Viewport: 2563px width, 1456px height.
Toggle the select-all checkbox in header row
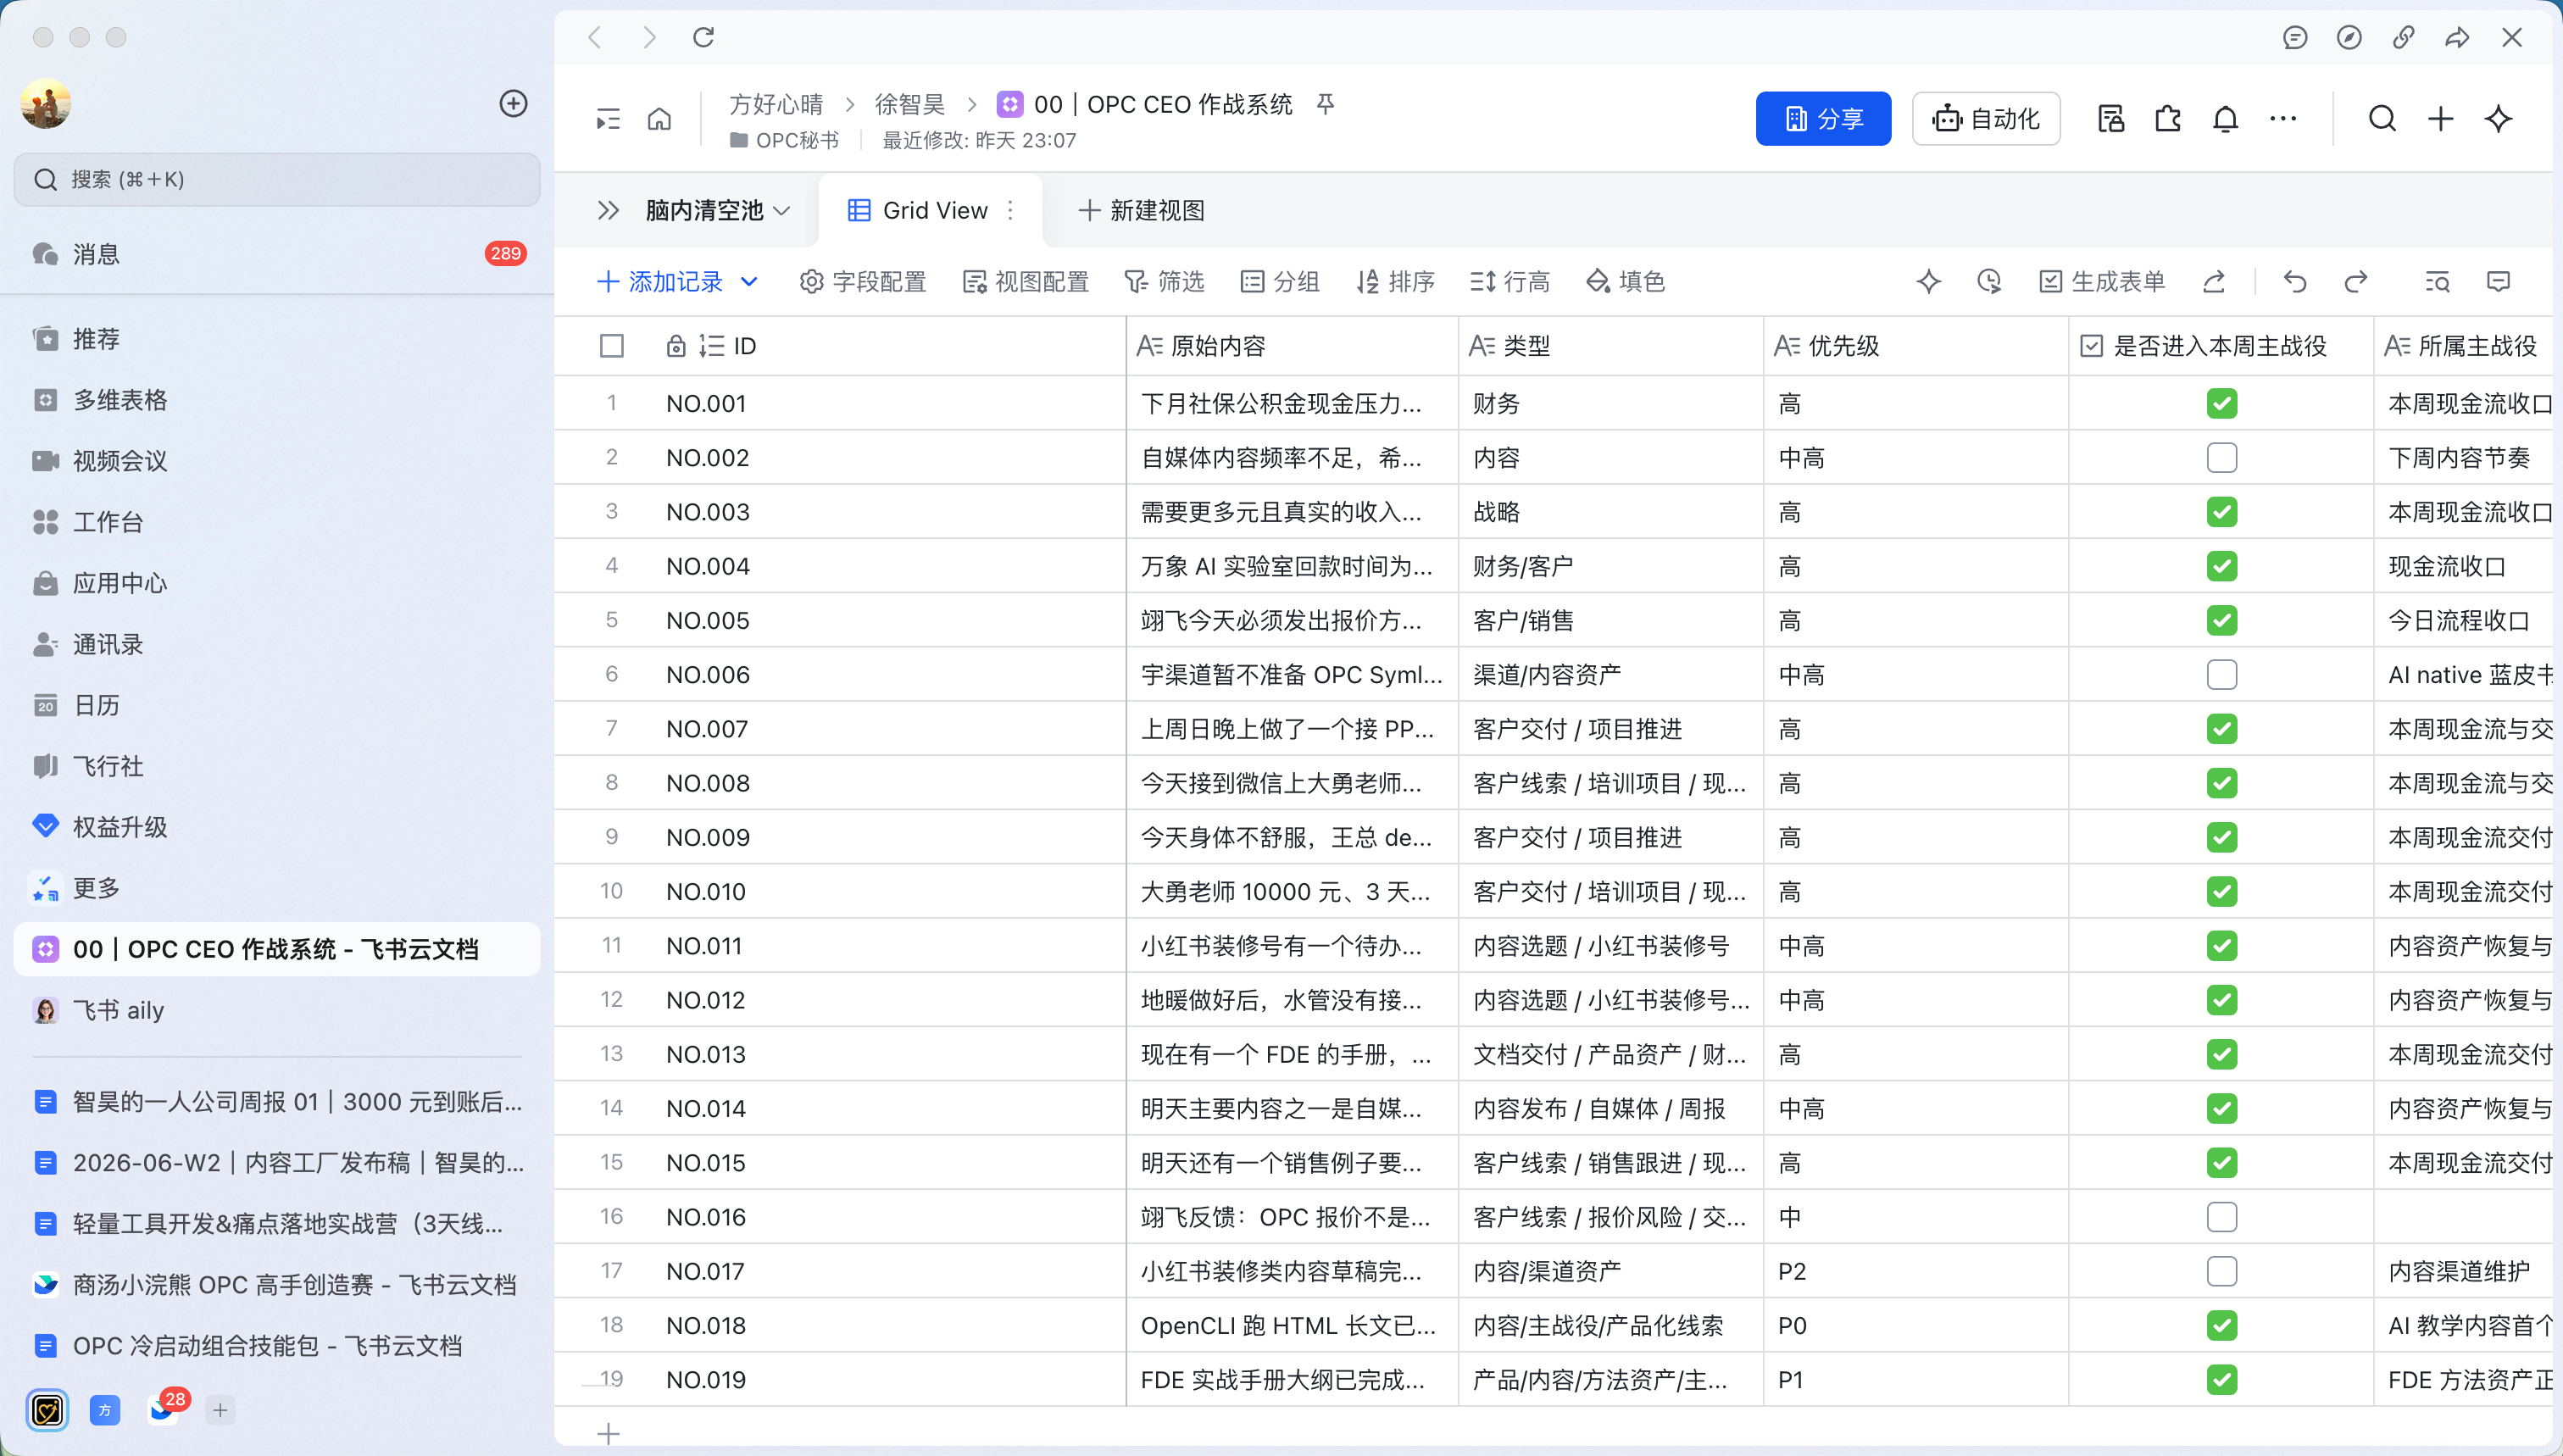pyautogui.click(x=612, y=346)
